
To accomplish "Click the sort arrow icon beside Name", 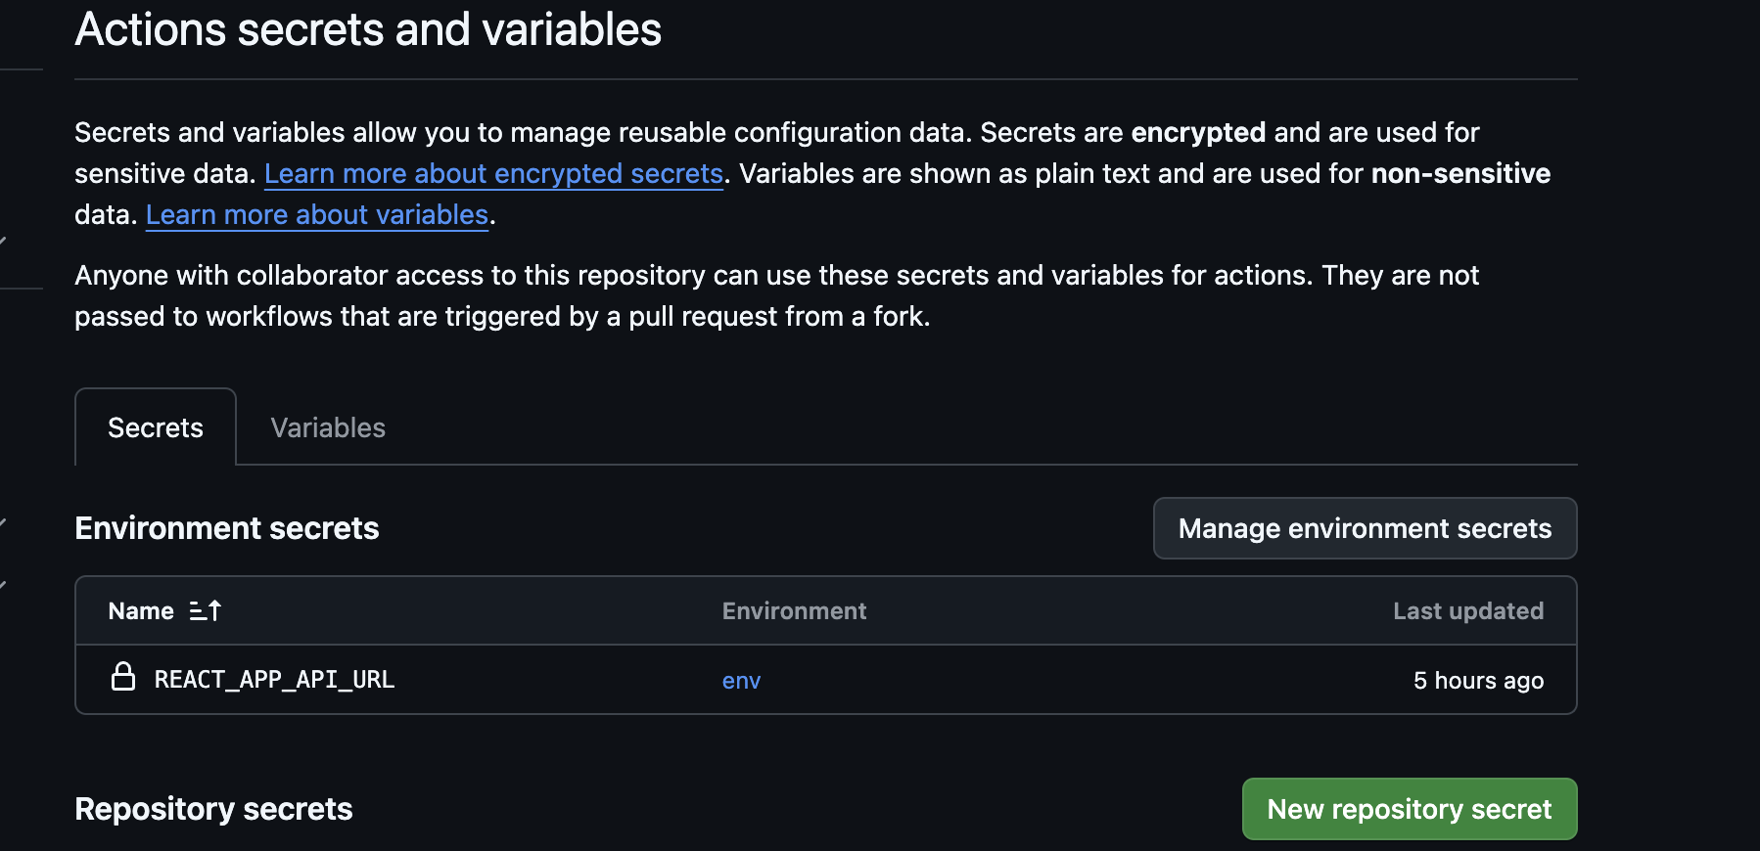I will coord(206,611).
